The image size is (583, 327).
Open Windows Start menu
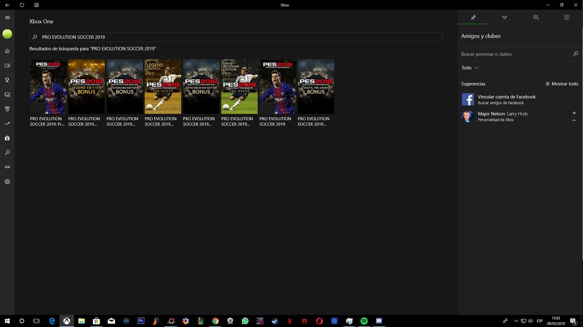[7, 321]
